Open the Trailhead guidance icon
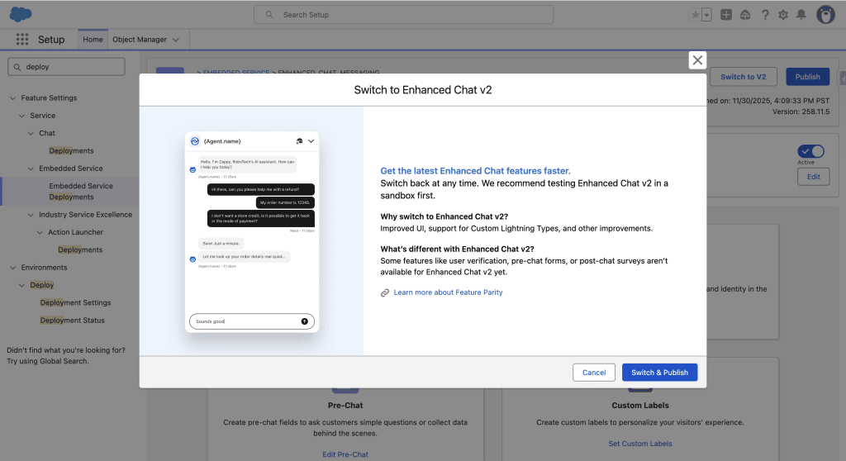This screenshot has height=461, width=846. 745,15
